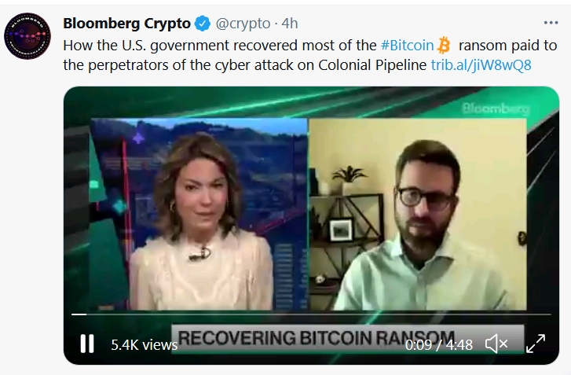Open the Bloomberg Crypto profile avatar
Viewport: 571px width, 375px height.
click(x=27, y=36)
